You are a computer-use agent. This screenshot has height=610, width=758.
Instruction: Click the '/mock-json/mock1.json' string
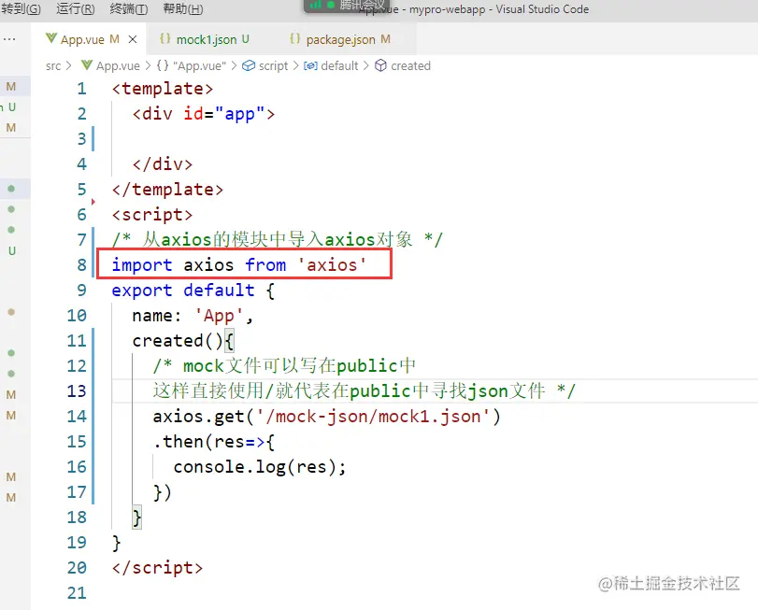click(373, 417)
